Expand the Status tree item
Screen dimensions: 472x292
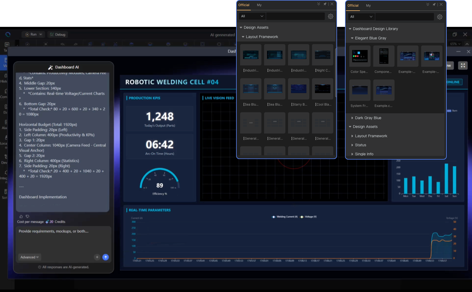click(x=360, y=145)
